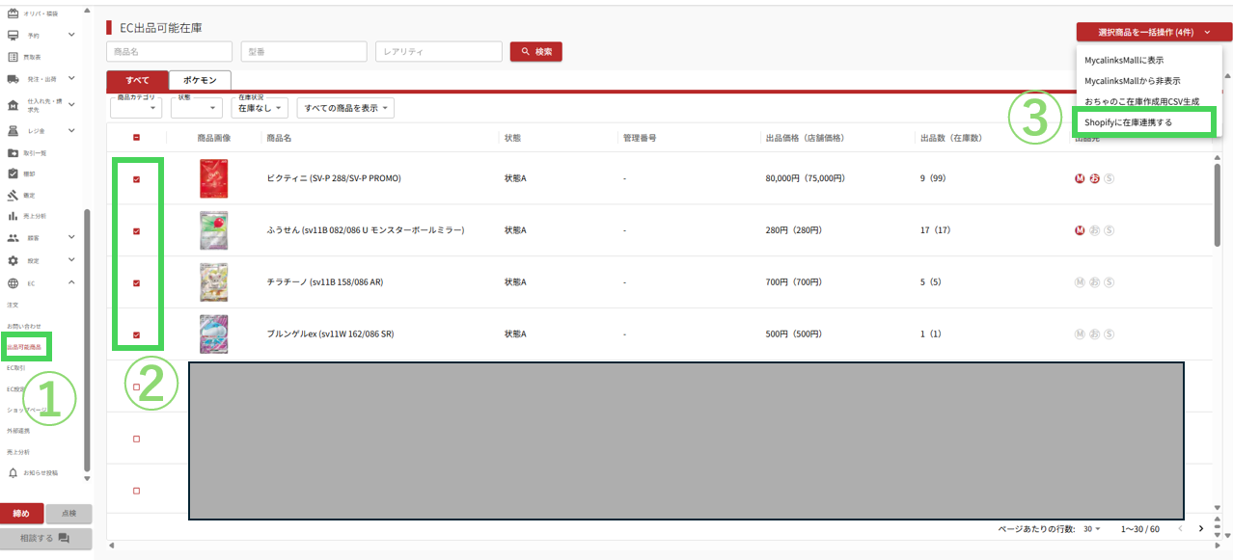
Task: Uncheck the ビクティニ row checkbox
Action: [136, 179]
